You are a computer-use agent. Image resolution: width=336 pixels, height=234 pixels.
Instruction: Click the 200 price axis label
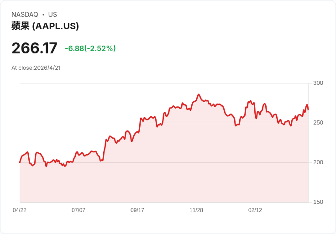pyautogui.click(x=318, y=162)
